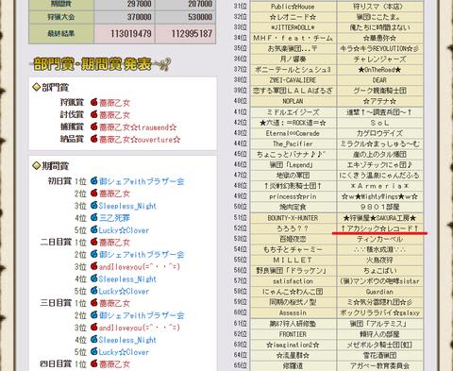Select Assassin in 60位 row
The width and height of the screenshot is (453, 371).
tap(293, 312)
